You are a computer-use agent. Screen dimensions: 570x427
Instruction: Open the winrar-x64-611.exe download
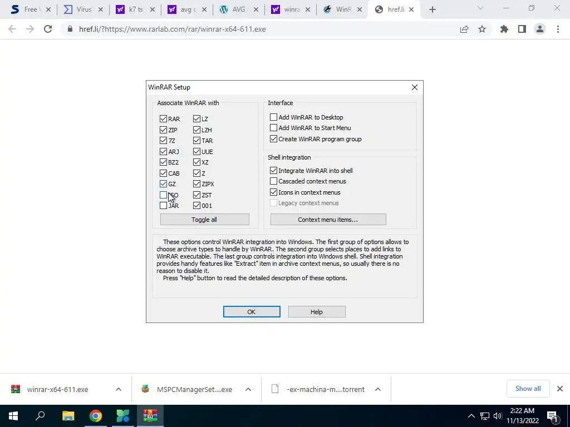pos(57,389)
